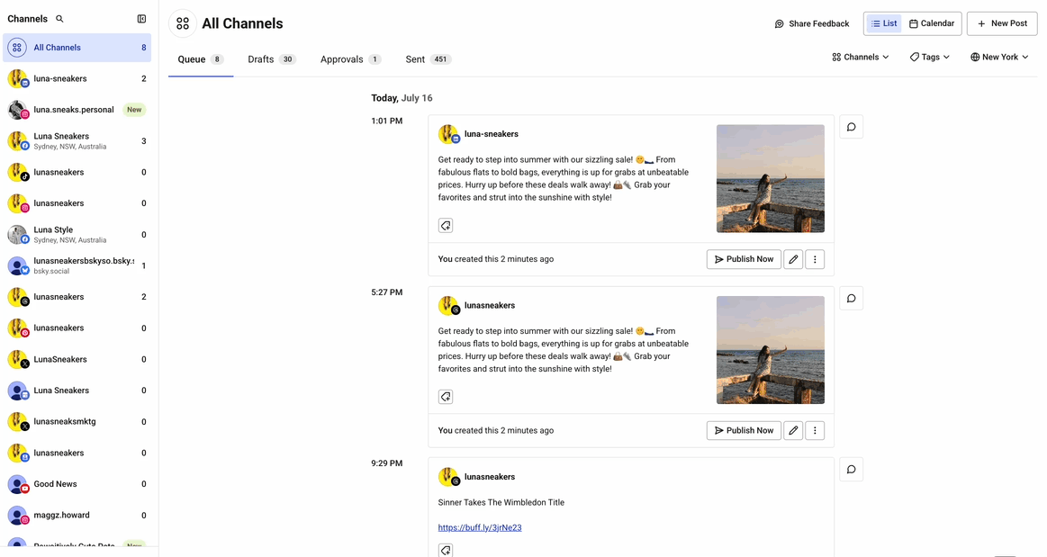Search channels with the magnifier icon

[x=59, y=19]
